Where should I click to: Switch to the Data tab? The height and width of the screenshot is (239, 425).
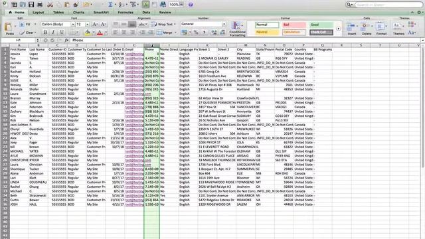(146, 13)
